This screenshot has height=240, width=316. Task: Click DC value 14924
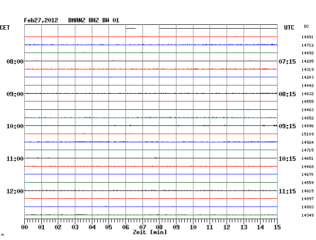(x=308, y=142)
